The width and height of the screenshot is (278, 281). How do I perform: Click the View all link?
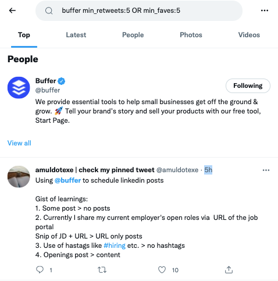click(19, 143)
